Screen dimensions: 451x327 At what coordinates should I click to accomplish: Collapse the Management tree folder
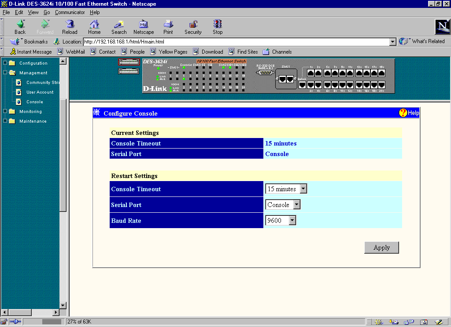[x=5, y=73]
